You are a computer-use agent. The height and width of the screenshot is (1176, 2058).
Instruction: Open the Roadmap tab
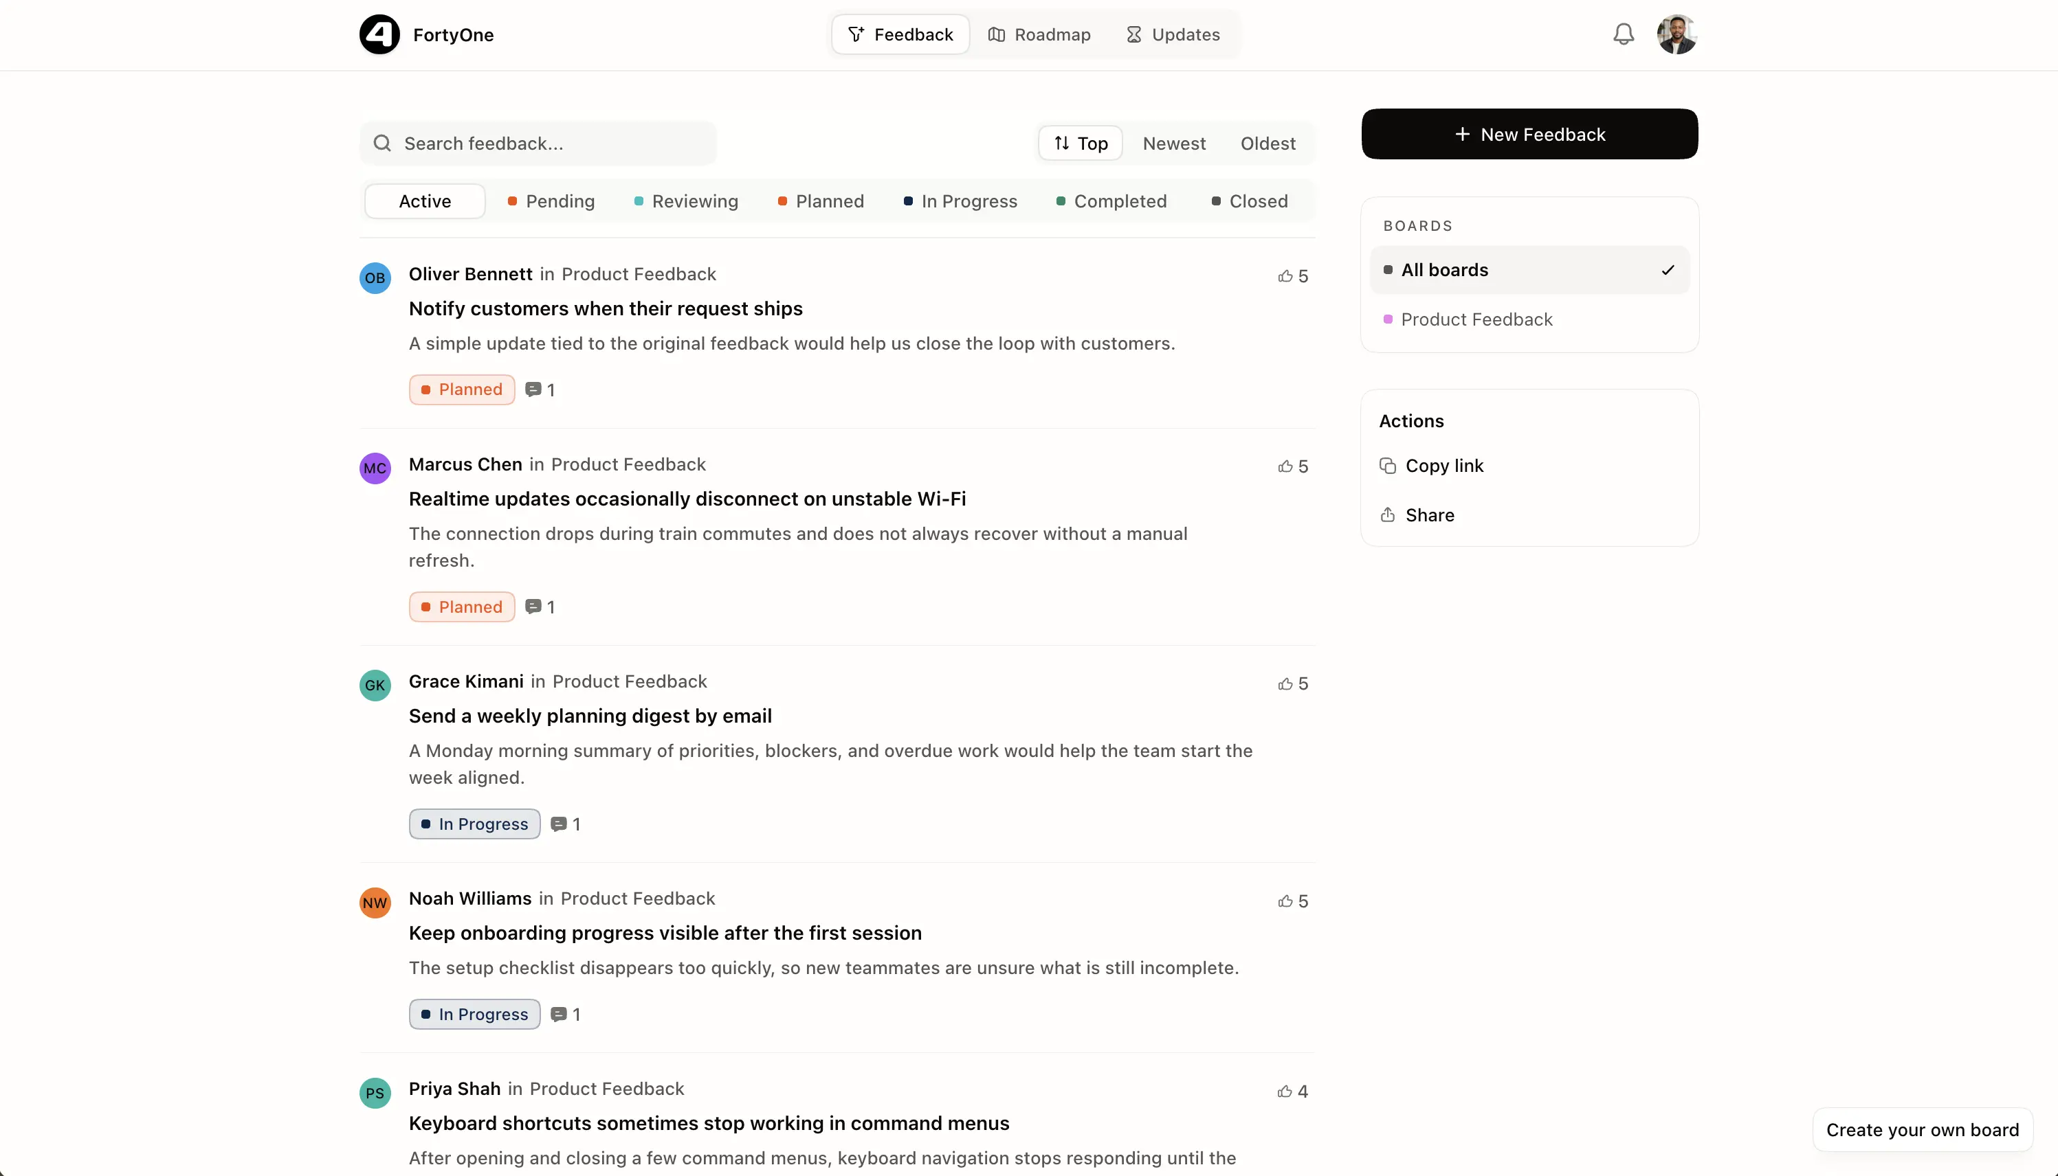point(1039,35)
